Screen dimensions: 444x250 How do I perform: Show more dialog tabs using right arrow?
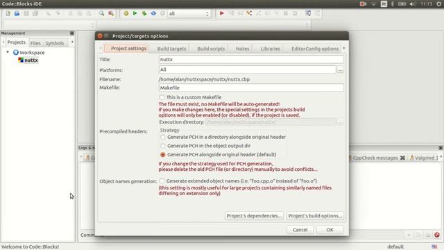344,48
